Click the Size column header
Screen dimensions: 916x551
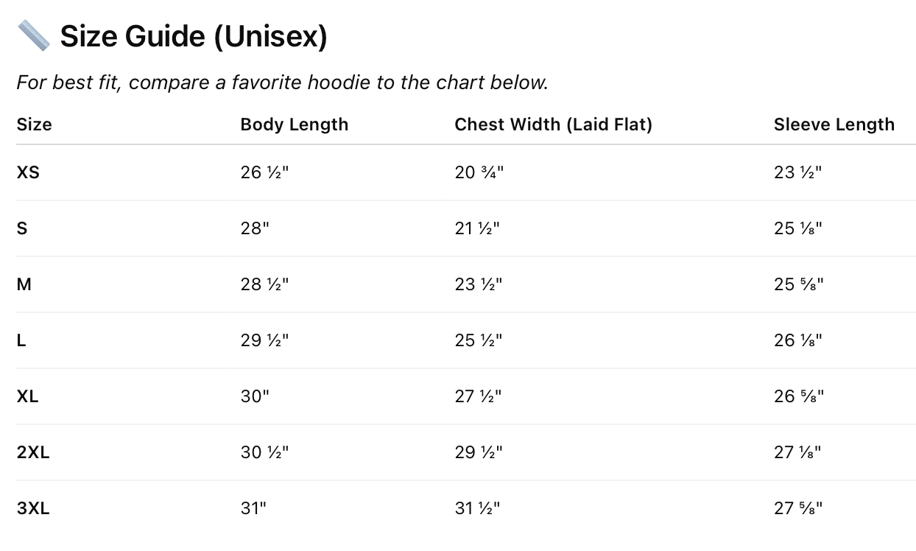[x=35, y=124]
